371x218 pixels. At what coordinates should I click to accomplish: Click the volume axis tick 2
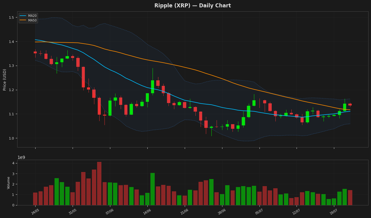13,184
